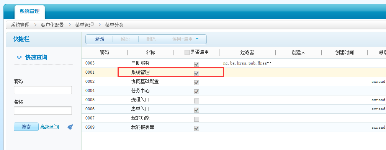386x150 pixels.
Task: Select the 表单入口 row name
Action: pyautogui.click(x=140, y=109)
